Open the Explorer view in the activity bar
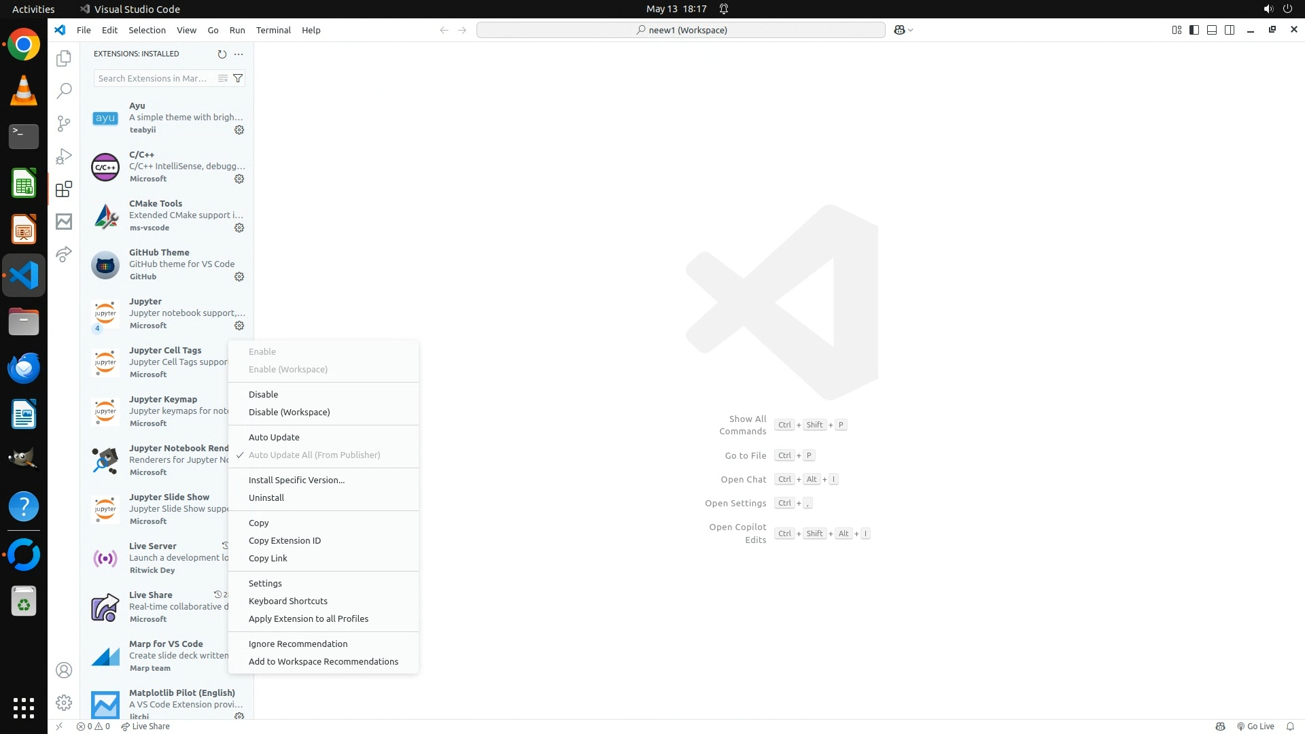Screen dimensions: 1305x734 click(x=64, y=58)
